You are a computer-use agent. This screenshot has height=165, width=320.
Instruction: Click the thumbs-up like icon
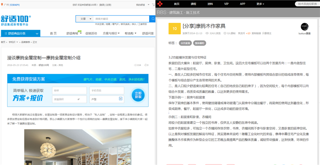(146, 65)
